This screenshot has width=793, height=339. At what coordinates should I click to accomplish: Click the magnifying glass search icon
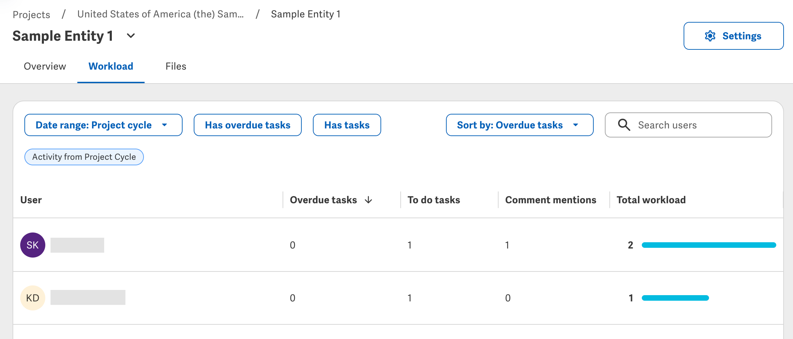[x=624, y=125]
